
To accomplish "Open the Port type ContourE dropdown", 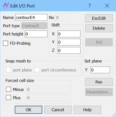I will (34, 26).
